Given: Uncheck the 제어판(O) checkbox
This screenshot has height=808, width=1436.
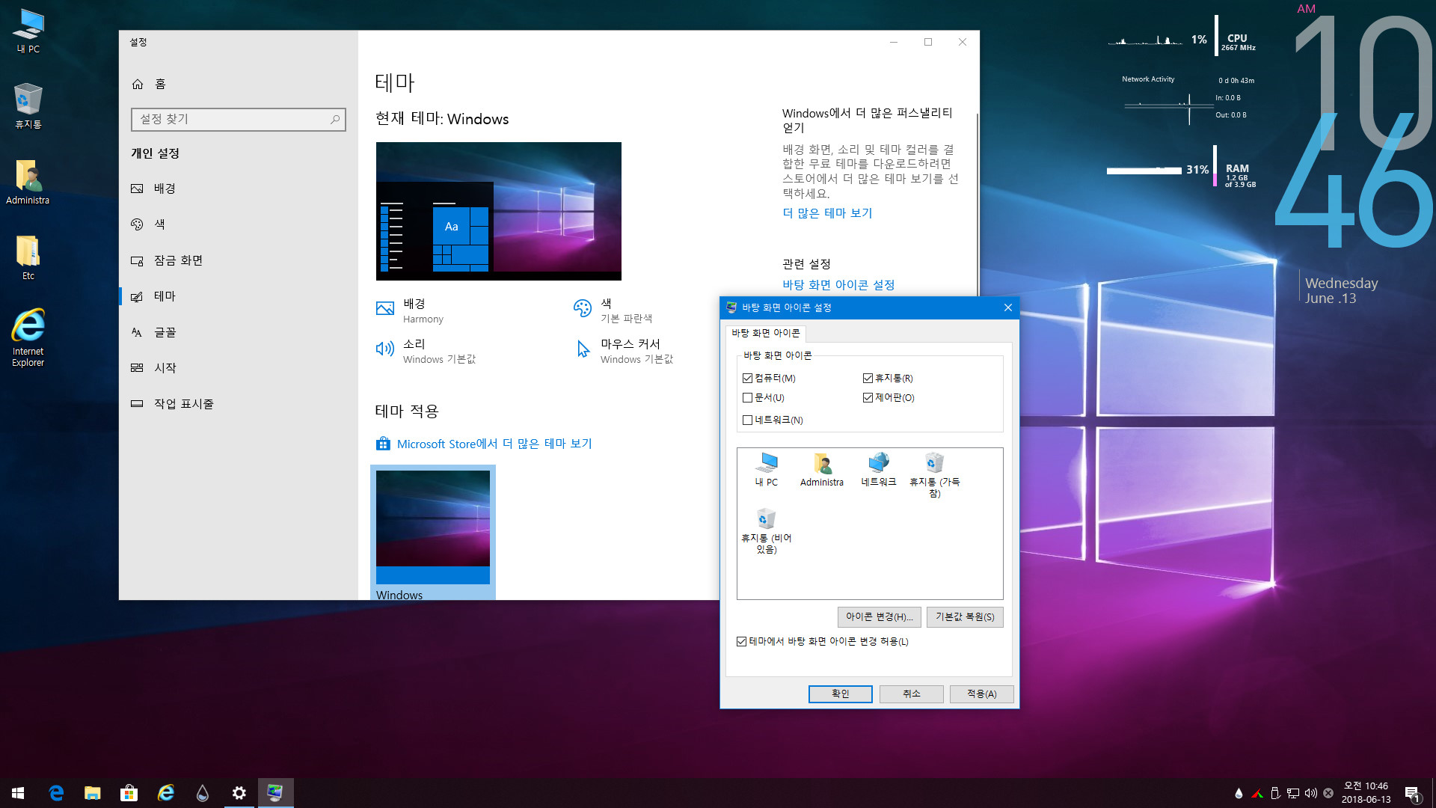Looking at the screenshot, I should 868,398.
